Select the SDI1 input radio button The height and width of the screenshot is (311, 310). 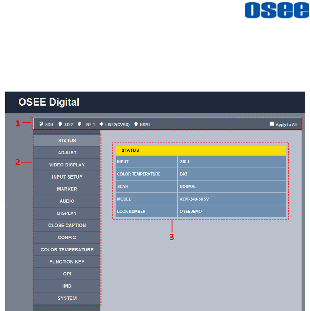41,124
